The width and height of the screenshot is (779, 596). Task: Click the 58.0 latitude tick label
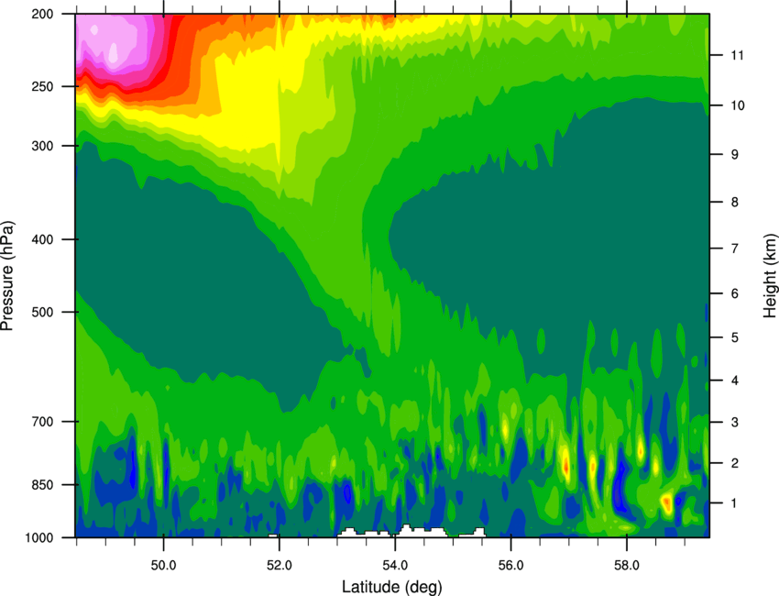pos(627,565)
